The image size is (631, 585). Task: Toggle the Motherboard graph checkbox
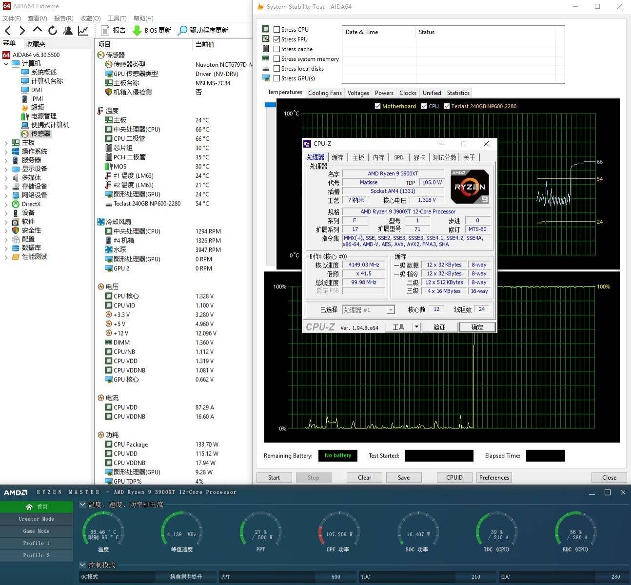377,106
